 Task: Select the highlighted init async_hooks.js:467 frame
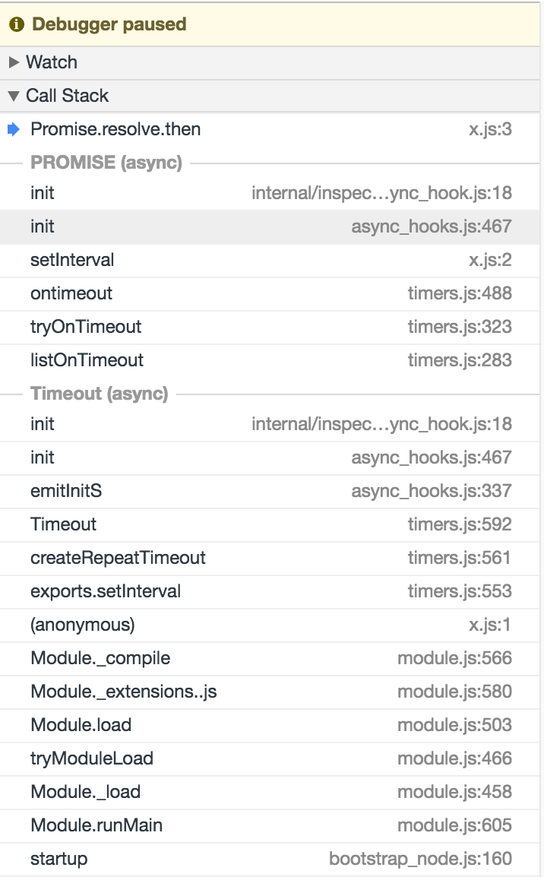click(270, 226)
